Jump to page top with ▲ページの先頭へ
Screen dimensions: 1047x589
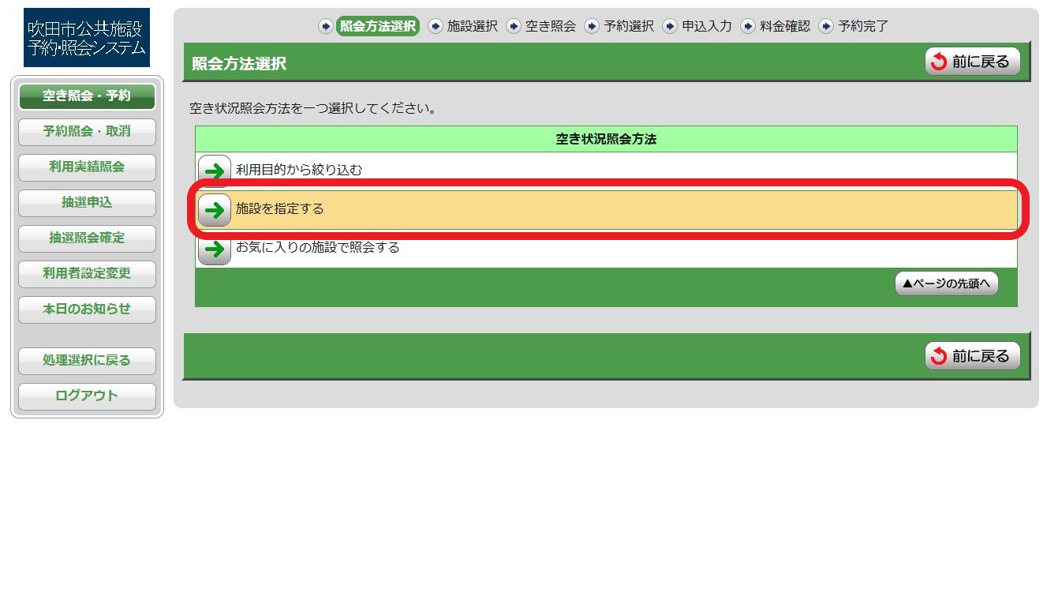pyautogui.click(x=946, y=283)
